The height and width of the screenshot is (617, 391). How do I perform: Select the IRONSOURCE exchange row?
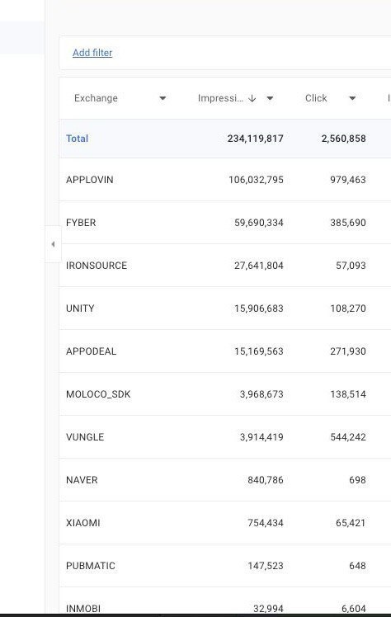pos(225,266)
